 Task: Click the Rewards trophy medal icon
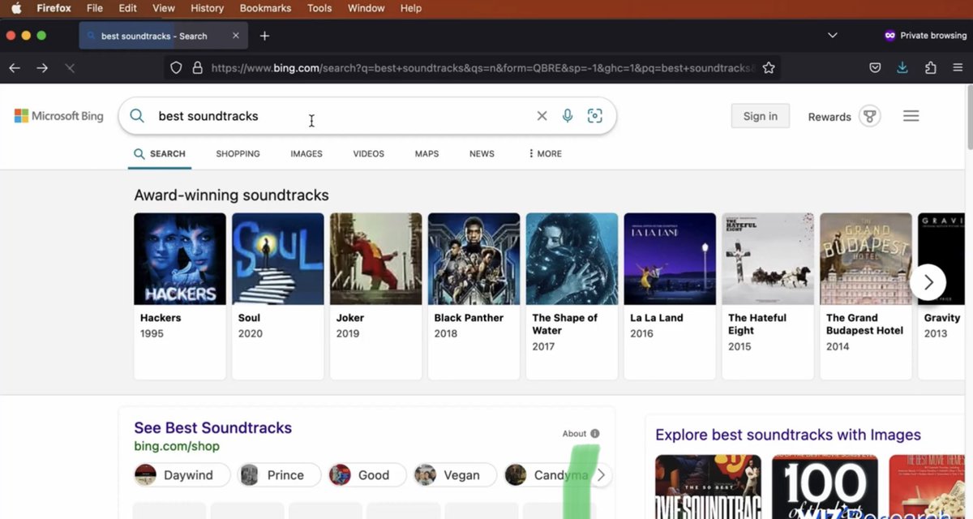[x=870, y=116]
